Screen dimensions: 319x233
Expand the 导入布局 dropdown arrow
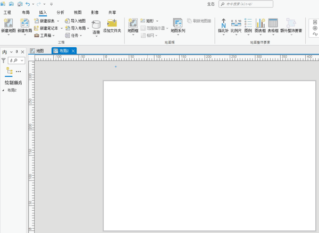click(88, 28)
